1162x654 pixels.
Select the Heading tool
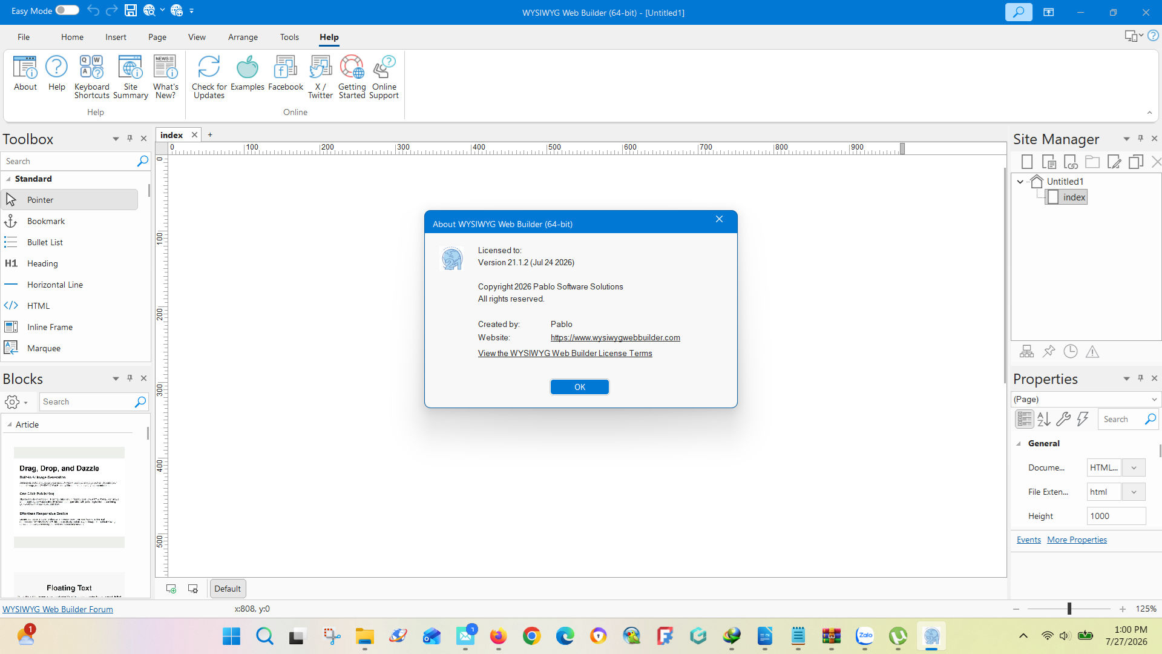(70, 263)
